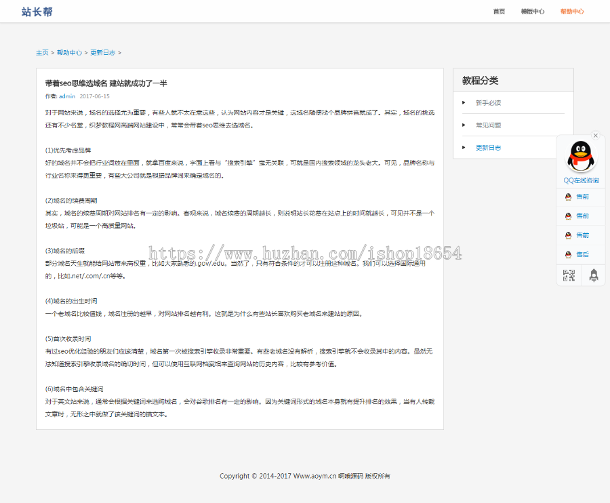The width and height of the screenshot is (610, 503).
Task: Open 帮助中心 in top navigation
Action: coord(572,12)
